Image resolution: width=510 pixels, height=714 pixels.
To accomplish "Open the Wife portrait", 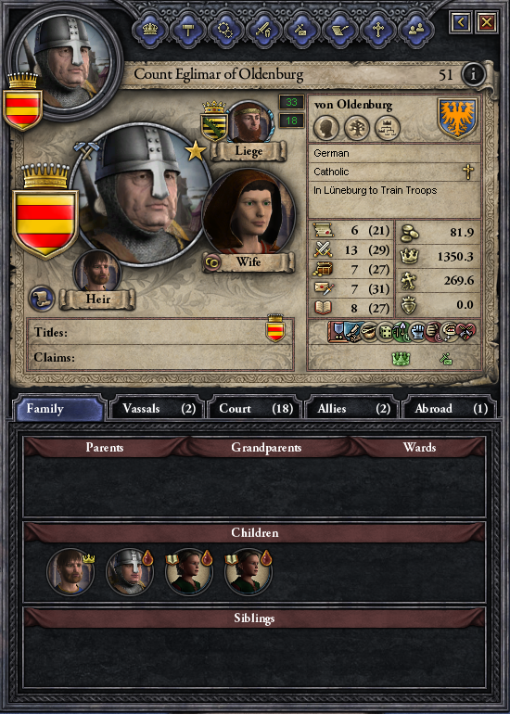I will [x=249, y=211].
